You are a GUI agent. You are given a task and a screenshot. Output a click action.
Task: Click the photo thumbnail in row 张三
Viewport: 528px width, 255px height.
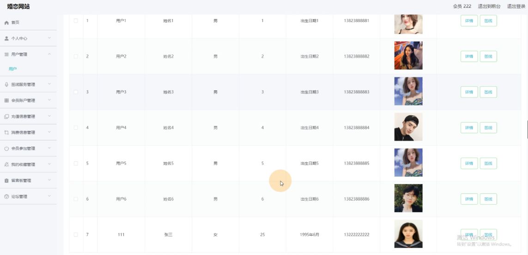408,234
